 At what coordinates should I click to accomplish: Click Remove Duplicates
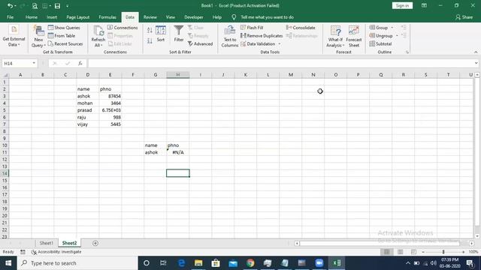(x=262, y=36)
